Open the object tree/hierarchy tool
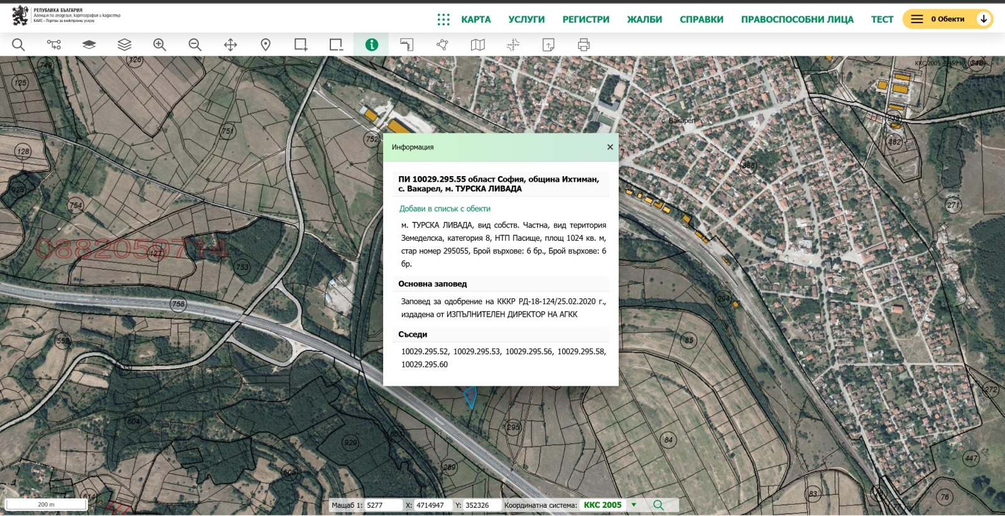 coord(54,45)
